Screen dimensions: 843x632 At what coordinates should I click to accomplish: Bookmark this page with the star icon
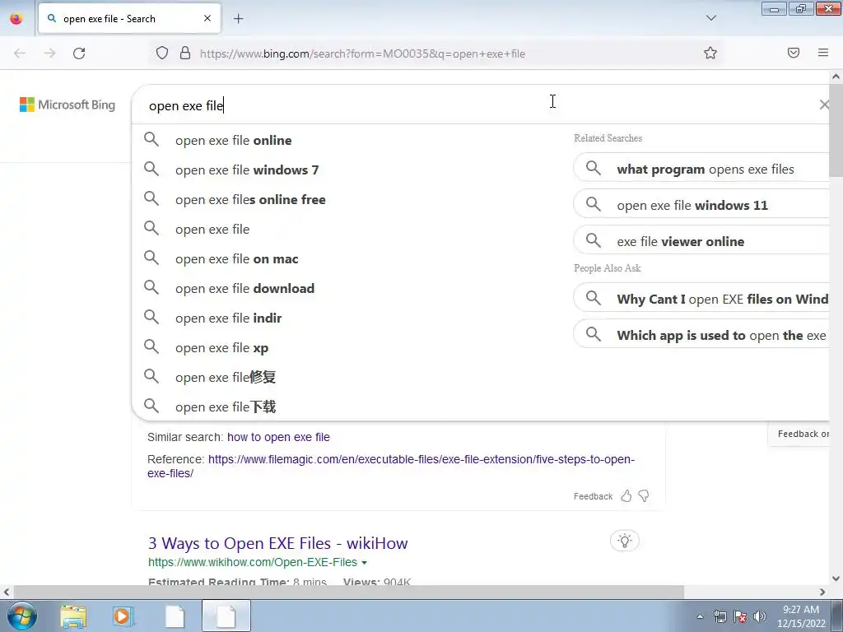pyautogui.click(x=710, y=53)
